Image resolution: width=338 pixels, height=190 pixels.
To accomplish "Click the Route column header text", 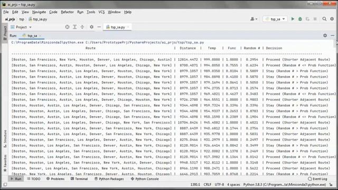I will point(90,48).
